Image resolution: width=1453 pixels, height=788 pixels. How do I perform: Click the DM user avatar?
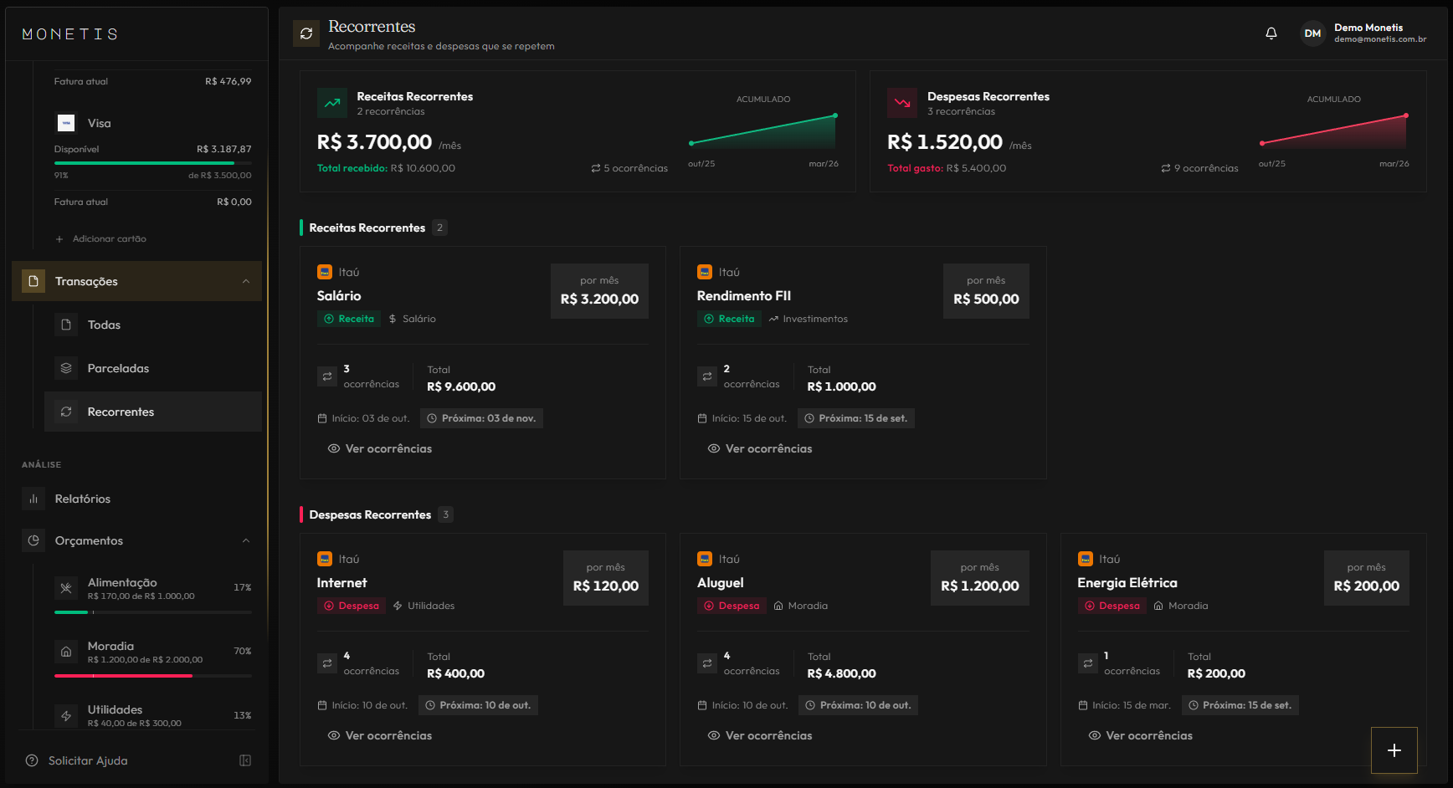pyautogui.click(x=1312, y=33)
